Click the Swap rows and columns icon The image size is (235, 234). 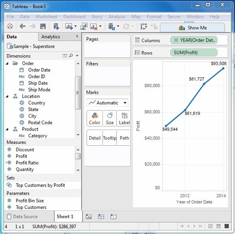point(144,27)
